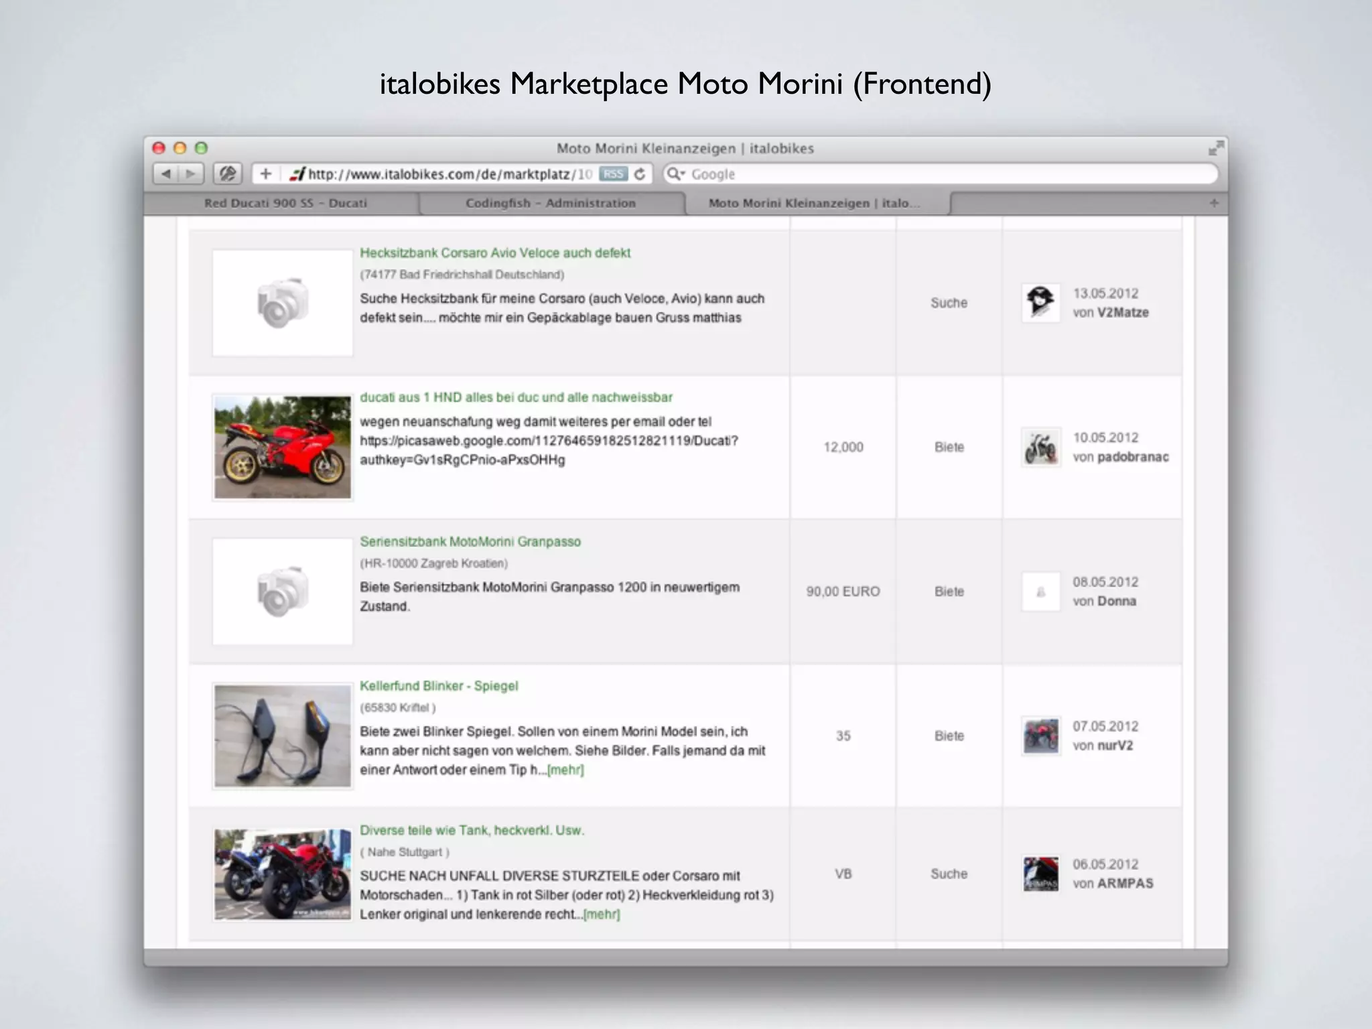
Task: Click the date 10.05.2012
Action: click(1106, 437)
